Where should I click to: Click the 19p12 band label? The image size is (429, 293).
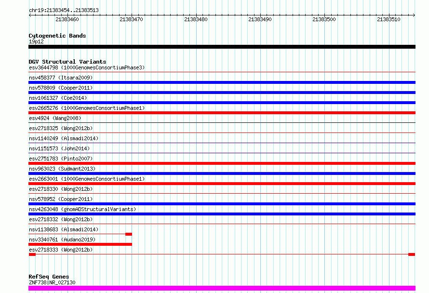pyautogui.click(x=36, y=41)
